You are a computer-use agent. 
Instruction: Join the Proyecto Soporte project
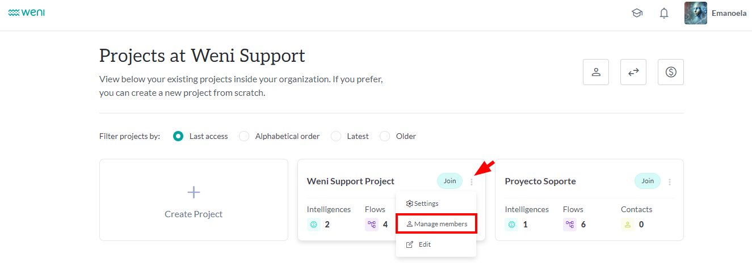coord(648,181)
